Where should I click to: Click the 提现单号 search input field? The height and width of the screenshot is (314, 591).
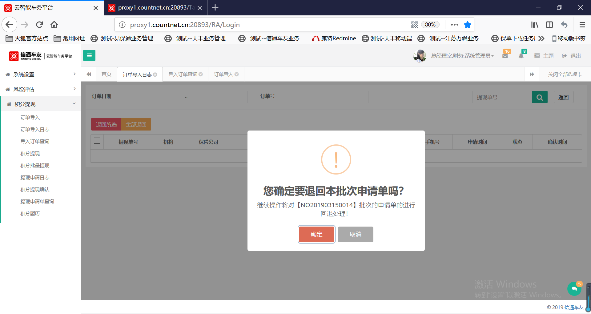(x=502, y=97)
